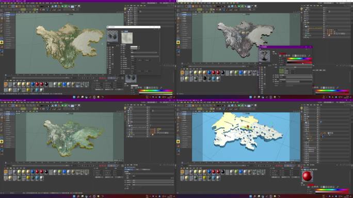Click pale texture preview in top-left dialog
The width and height of the screenshot is (353, 198).
point(127,38)
